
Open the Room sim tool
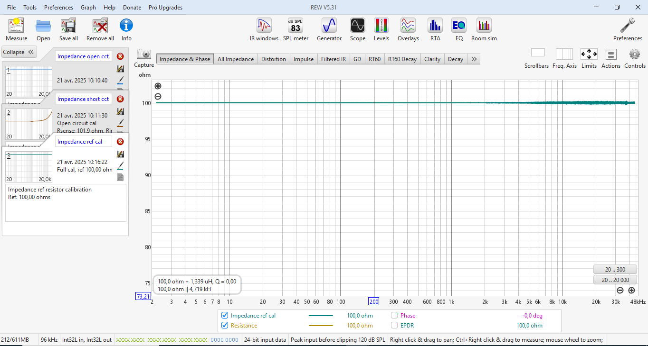coord(484,26)
